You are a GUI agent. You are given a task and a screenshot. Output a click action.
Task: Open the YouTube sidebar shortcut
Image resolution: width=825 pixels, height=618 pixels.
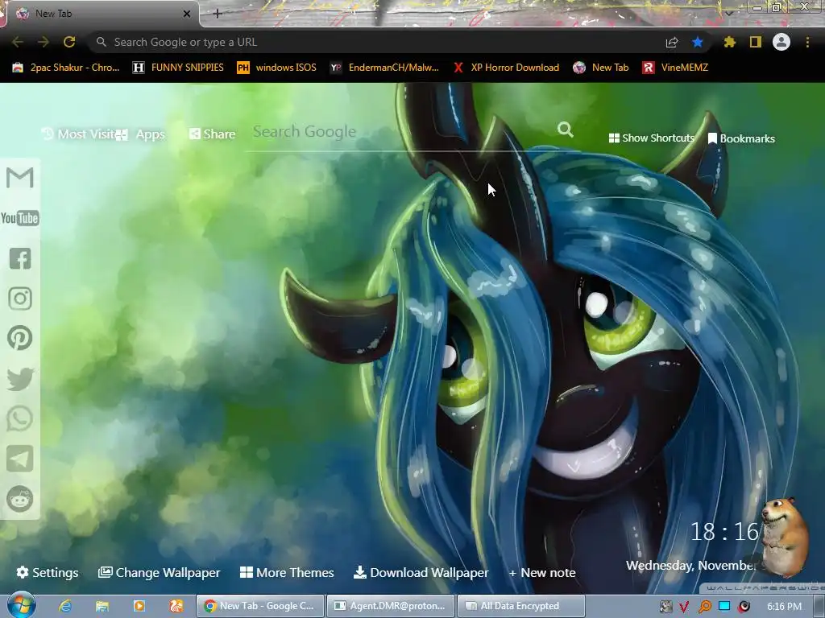pyautogui.click(x=20, y=218)
